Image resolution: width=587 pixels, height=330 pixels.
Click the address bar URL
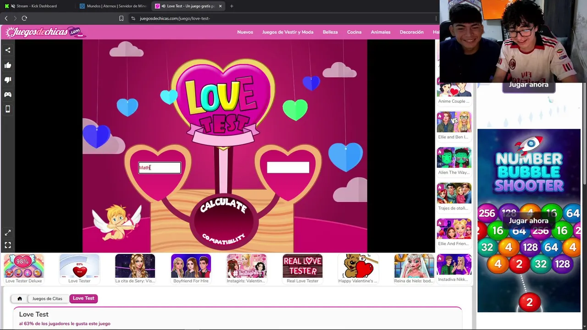tap(175, 18)
